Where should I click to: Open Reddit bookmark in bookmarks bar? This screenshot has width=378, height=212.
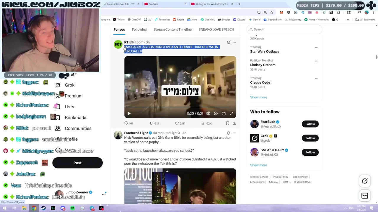point(178,20)
